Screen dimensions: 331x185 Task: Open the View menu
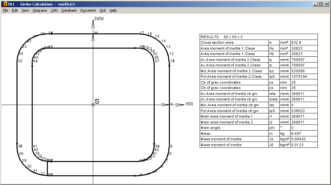click(25, 10)
